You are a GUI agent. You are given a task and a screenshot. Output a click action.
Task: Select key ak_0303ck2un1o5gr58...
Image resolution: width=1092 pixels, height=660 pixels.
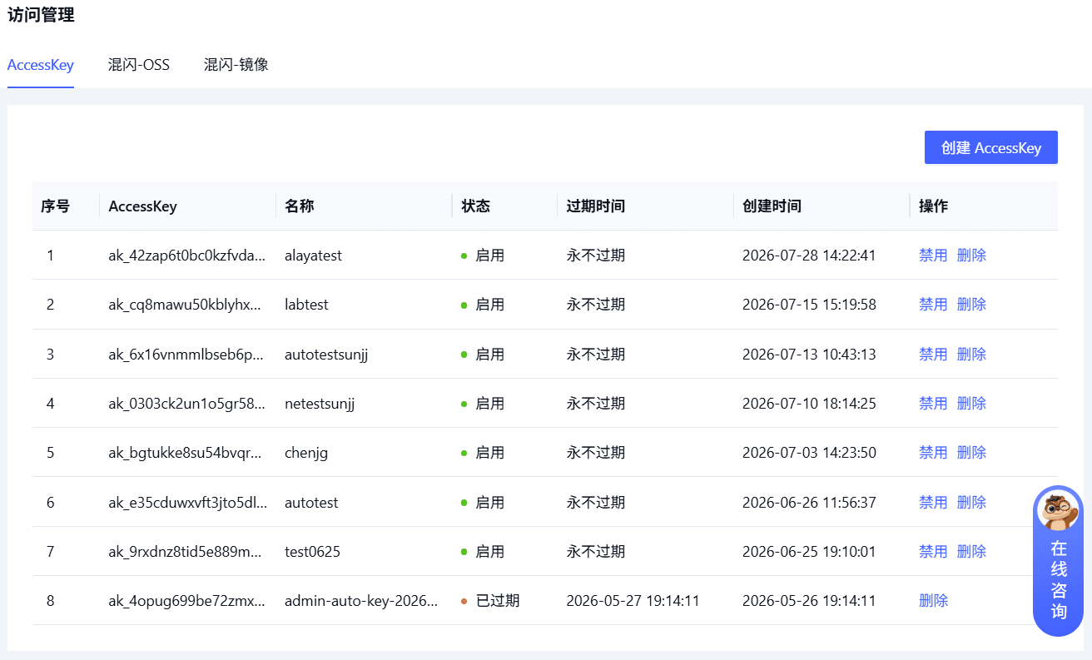click(x=187, y=404)
